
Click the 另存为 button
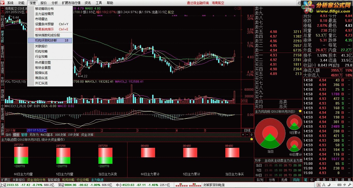(34, 135)
